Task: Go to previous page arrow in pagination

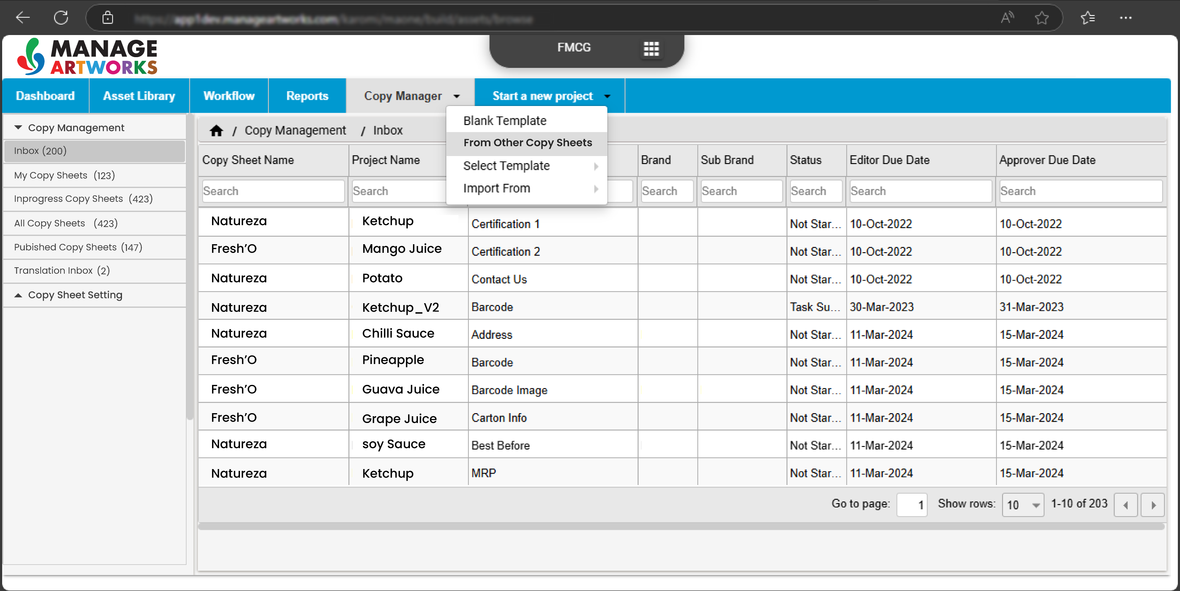Action: 1126,505
